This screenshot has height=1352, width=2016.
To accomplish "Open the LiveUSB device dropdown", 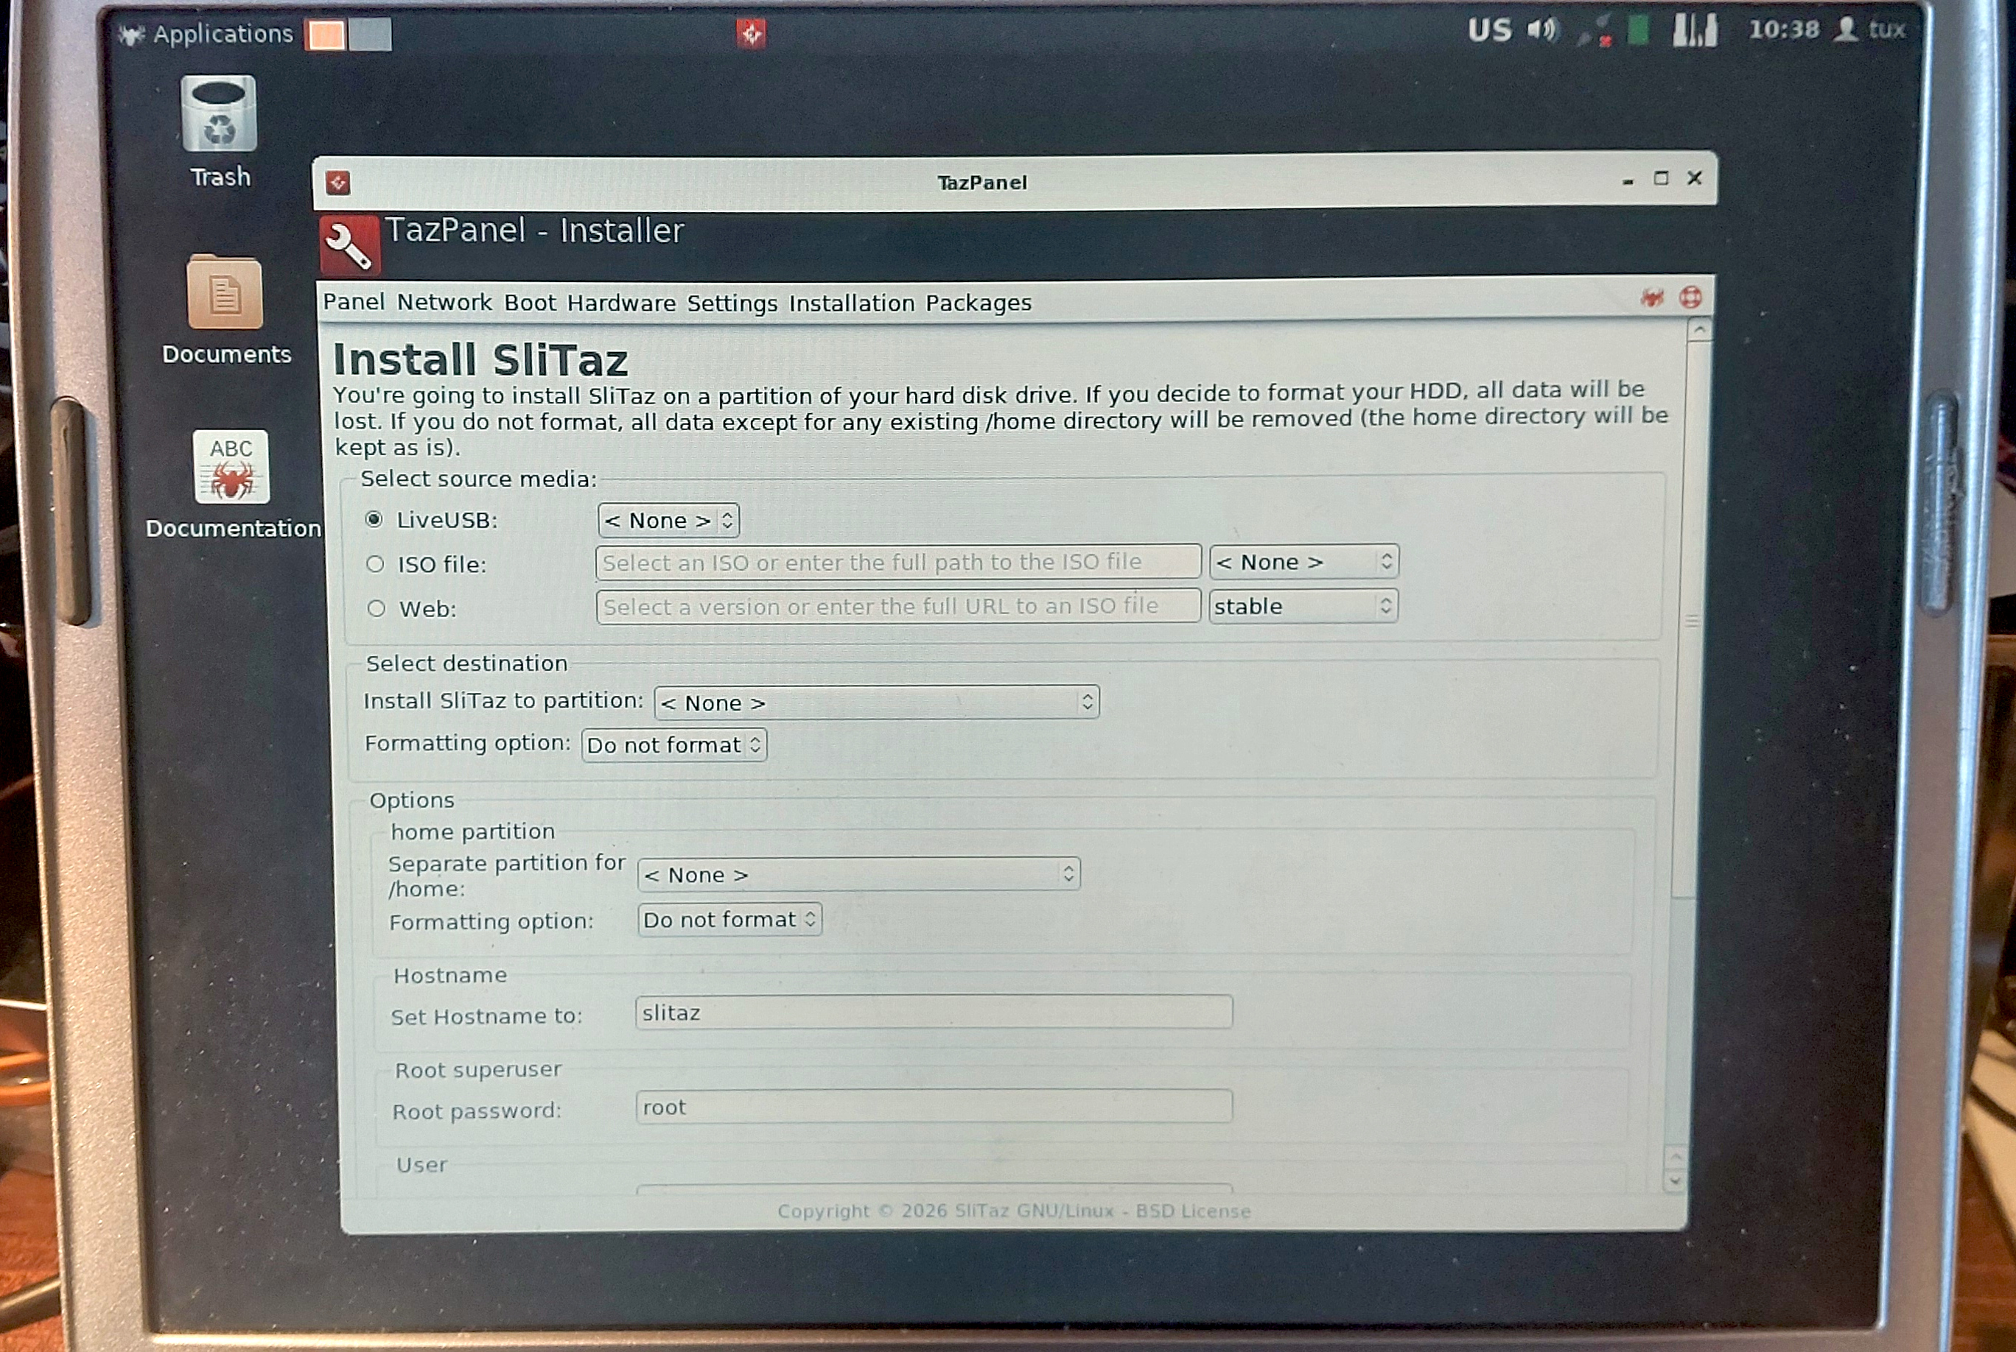I will click(668, 520).
